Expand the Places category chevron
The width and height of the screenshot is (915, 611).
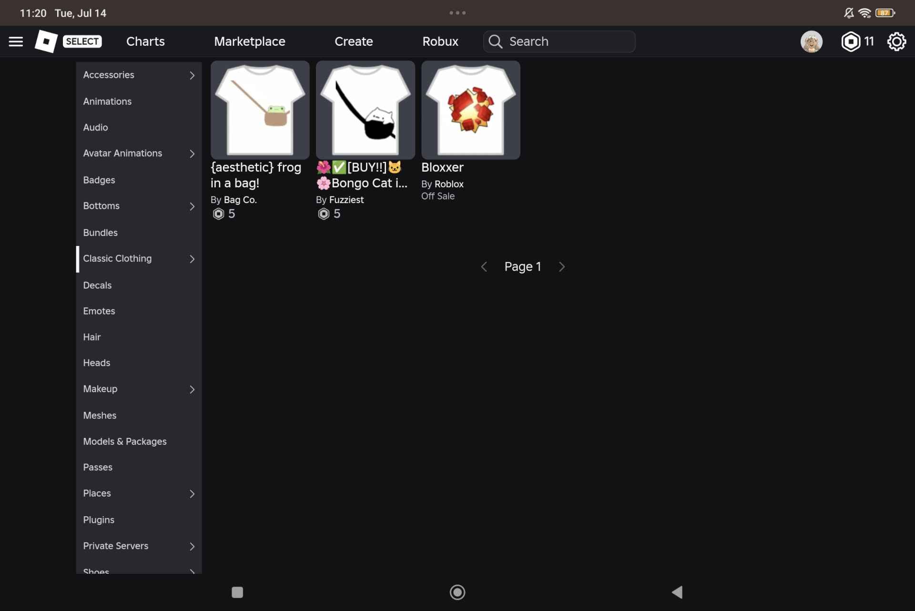coord(192,494)
